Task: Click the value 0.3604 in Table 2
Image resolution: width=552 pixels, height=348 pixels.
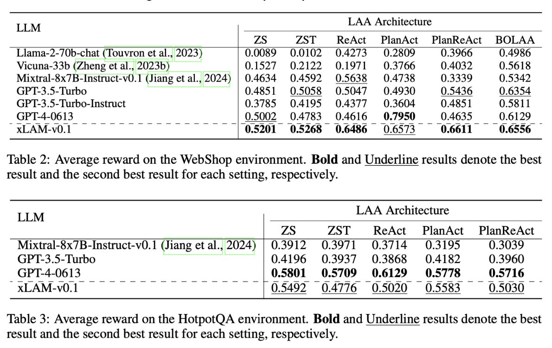Action: tap(399, 104)
